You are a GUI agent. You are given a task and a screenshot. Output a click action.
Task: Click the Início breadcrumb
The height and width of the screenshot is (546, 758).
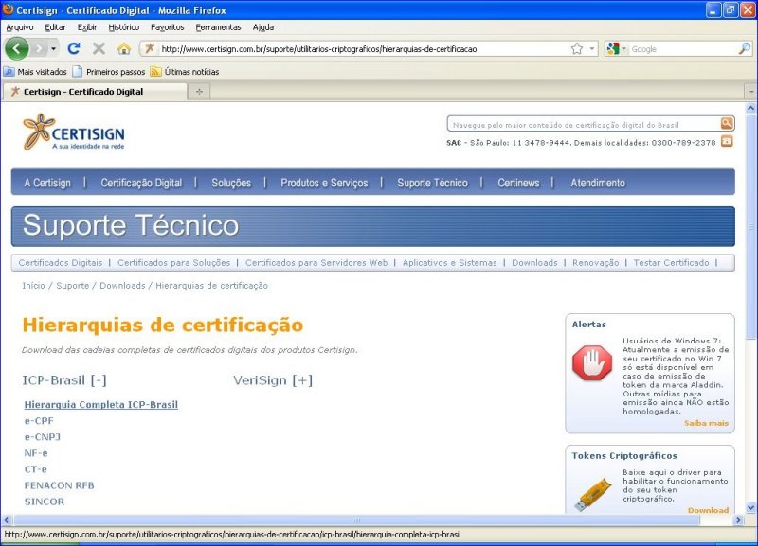point(33,286)
